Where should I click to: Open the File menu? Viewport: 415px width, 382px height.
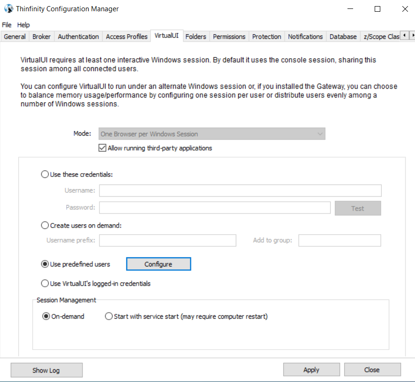tap(7, 25)
